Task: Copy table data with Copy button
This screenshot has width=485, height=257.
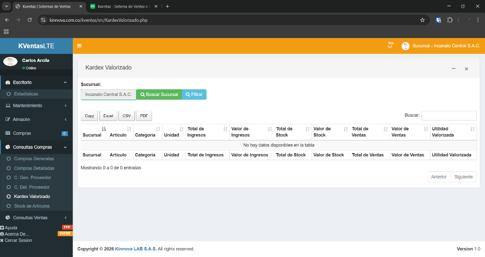Action: [x=90, y=116]
